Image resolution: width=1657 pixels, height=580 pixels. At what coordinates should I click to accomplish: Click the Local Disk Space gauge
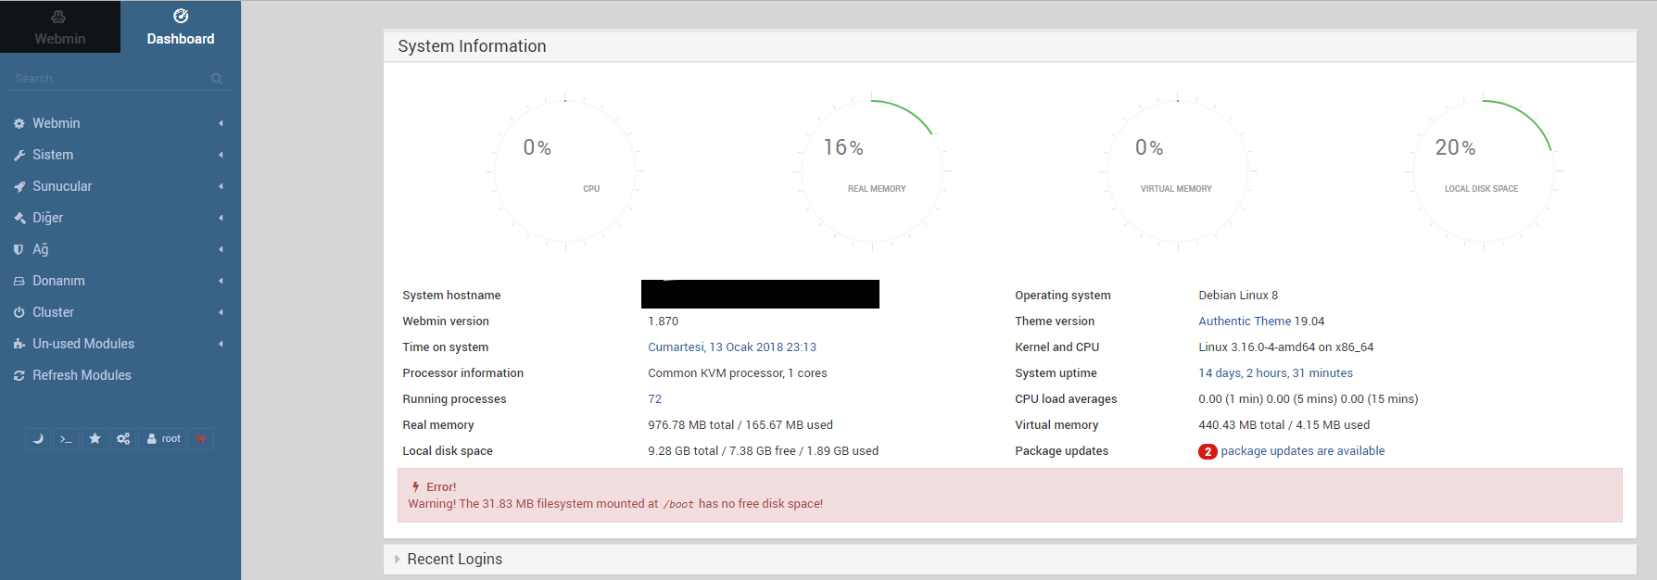tap(1483, 171)
